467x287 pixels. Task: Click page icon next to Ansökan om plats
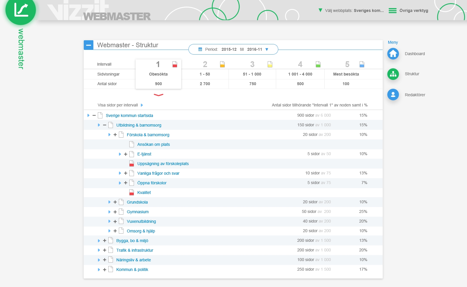point(132,144)
